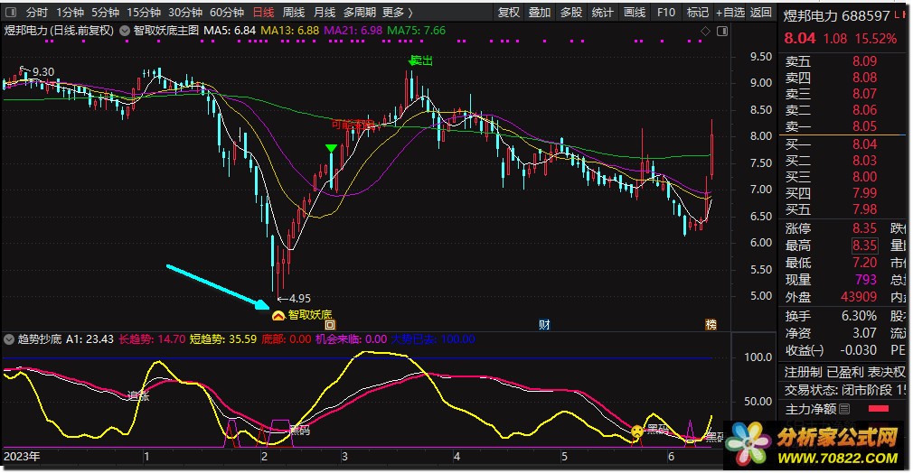The height and width of the screenshot is (473, 913).
Task: Click the 智取妖底 signal icon
Action: pyautogui.click(x=278, y=315)
